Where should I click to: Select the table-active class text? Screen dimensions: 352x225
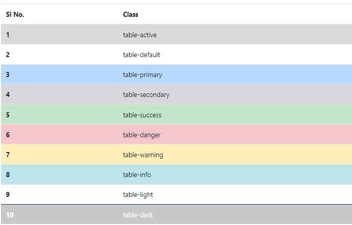tap(140, 35)
